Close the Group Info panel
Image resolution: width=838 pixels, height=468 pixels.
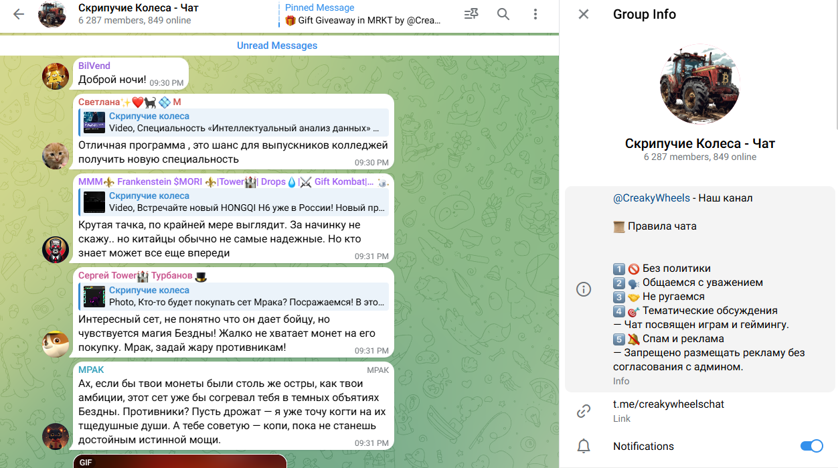point(584,14)
